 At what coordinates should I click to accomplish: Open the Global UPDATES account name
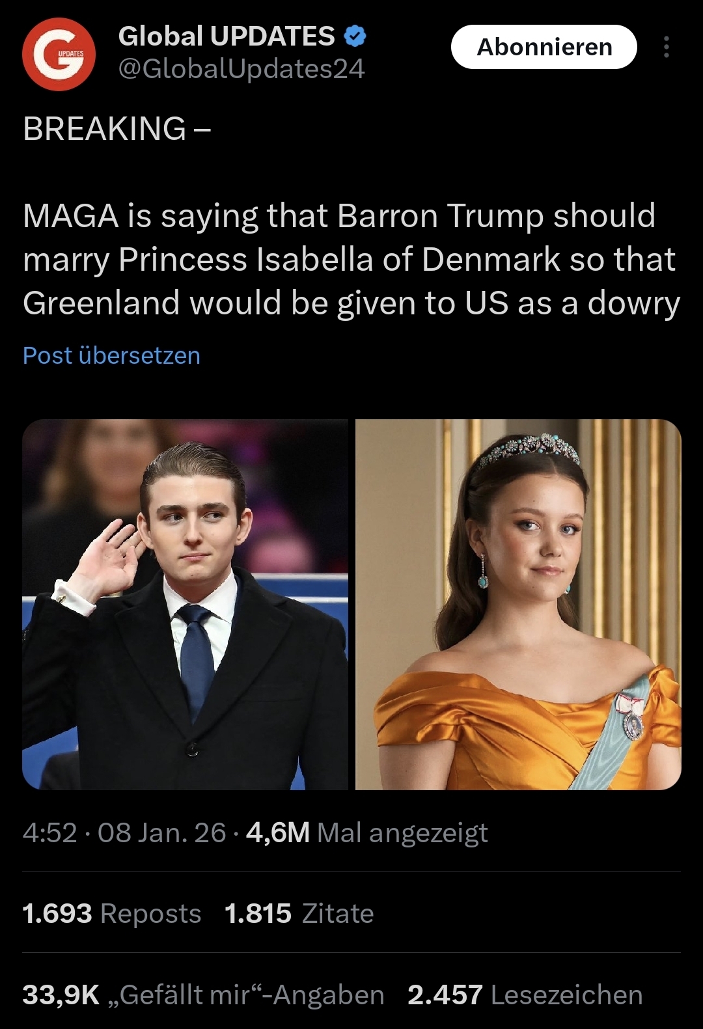click(x=227, y=36)
